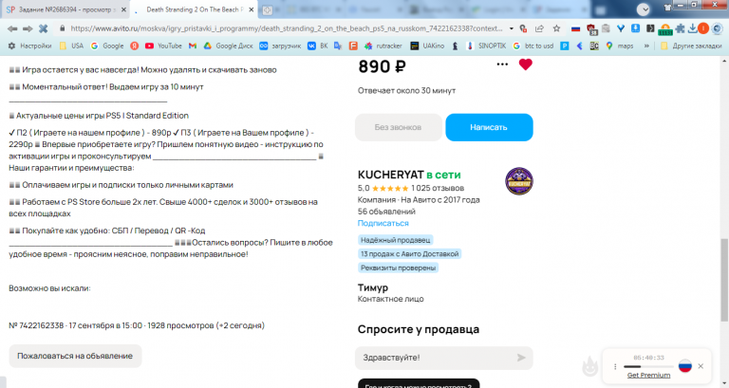Open the three-dots listing options menu
The width and height of the screenshot is (729, 388).
502,65
